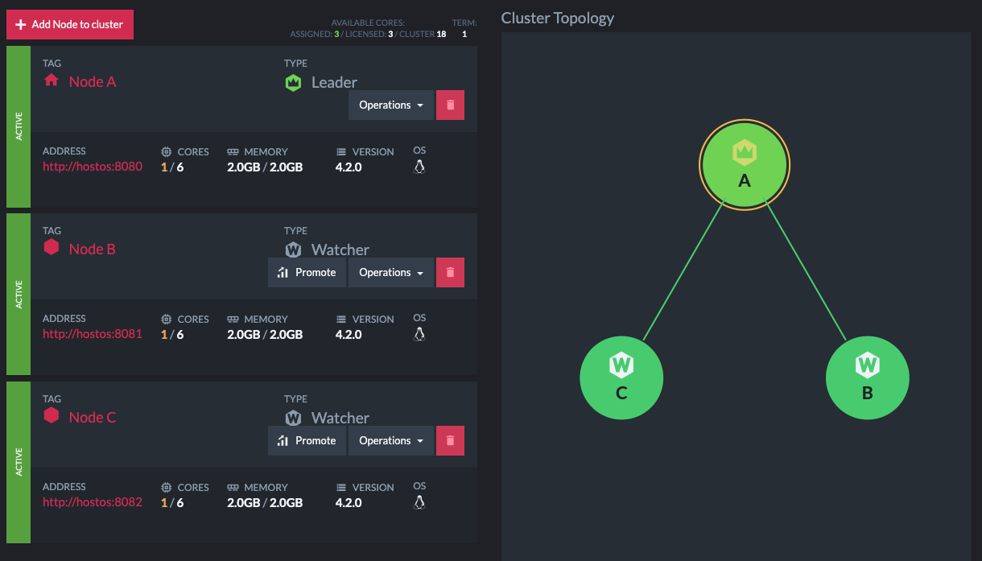Click the home icon beside Node A
982x561 pixels.
click(52, 80)
